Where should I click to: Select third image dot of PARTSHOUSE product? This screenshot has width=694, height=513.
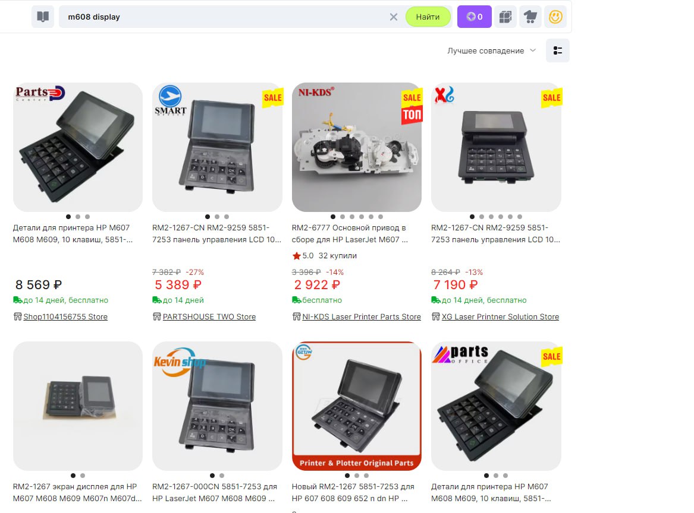pos(227,217)
